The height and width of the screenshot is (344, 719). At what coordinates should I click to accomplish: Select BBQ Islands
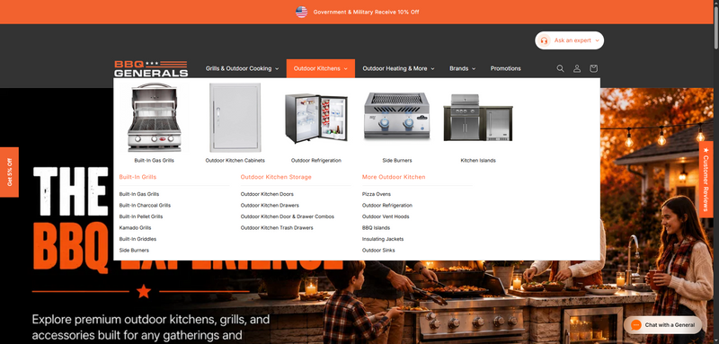tap(376, 228)
